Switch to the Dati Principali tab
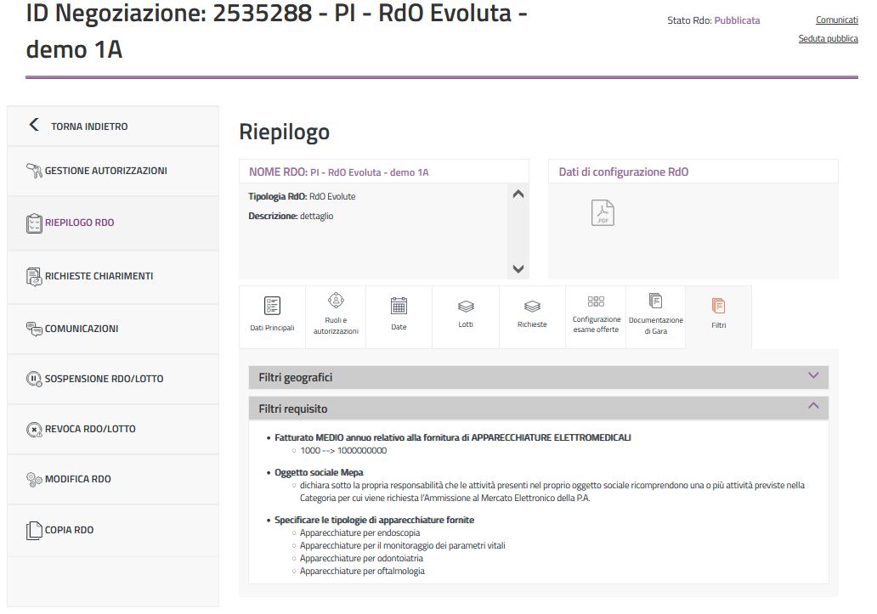 pyautogui.click(x=272, y=315)
